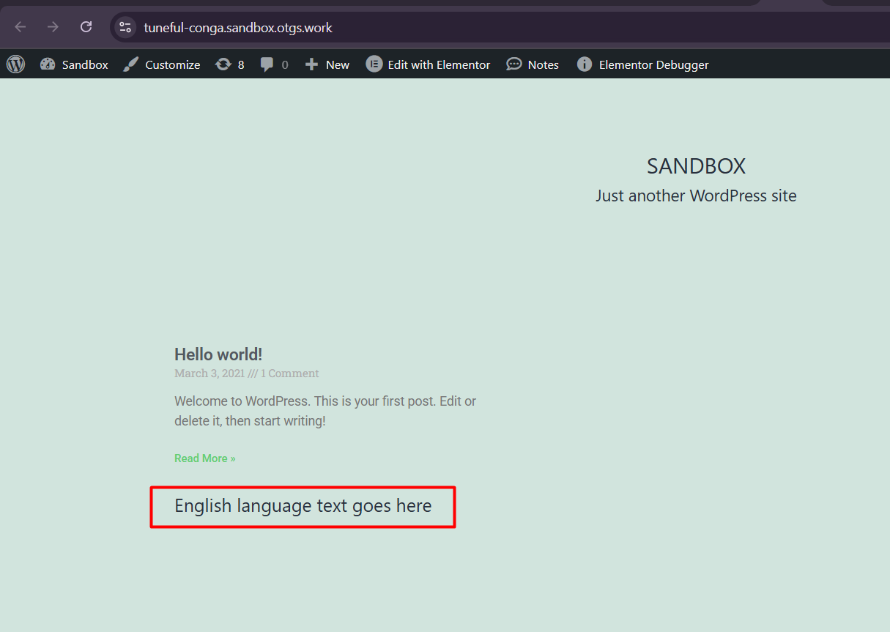Click the browser forward arrow
The width and height of the screenshot is (890, 632).
coord(53,27)
